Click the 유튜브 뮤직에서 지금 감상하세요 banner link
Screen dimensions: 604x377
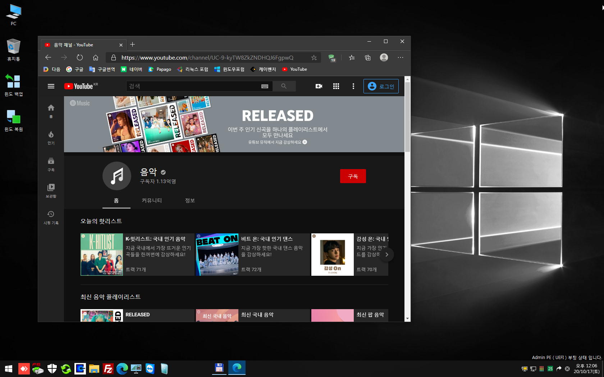(278, 142)
